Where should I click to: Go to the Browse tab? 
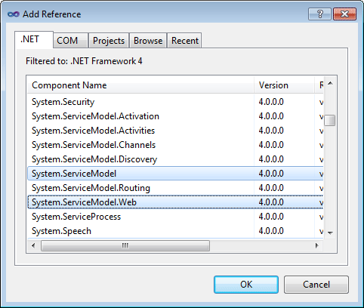[148, 41]
